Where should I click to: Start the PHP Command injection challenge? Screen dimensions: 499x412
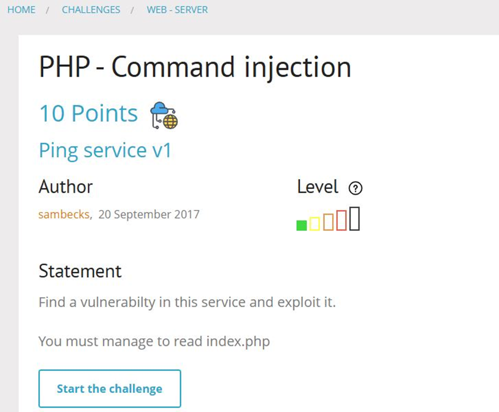coord(109,389)
